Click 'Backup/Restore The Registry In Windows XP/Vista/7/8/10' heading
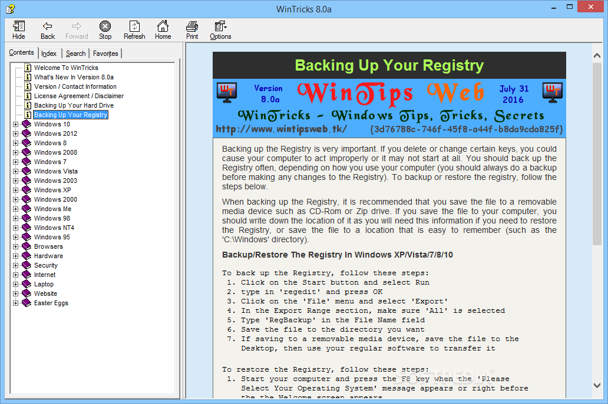The width and height of the screenshot is (608, 404). point(338,255)
